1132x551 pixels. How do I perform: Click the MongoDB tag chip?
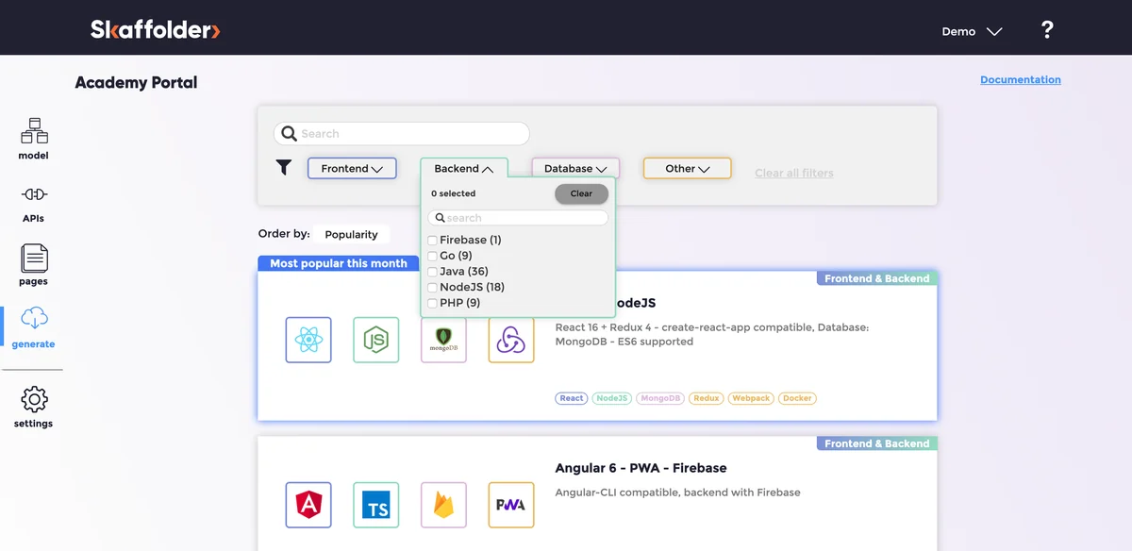tap(660, 398)
